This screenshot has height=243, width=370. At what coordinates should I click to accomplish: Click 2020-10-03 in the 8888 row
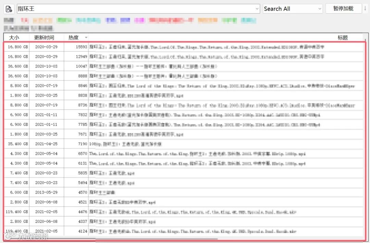click(x=46, y=76)
